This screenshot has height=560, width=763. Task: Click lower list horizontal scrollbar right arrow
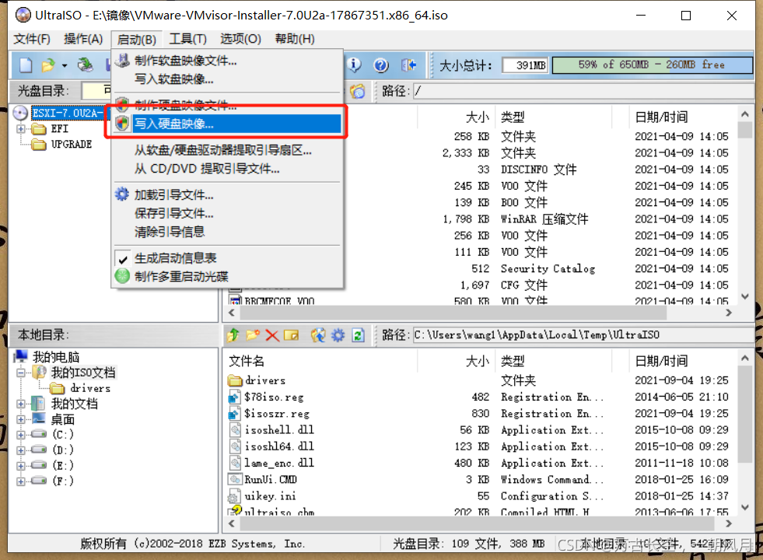click(729, 523)
